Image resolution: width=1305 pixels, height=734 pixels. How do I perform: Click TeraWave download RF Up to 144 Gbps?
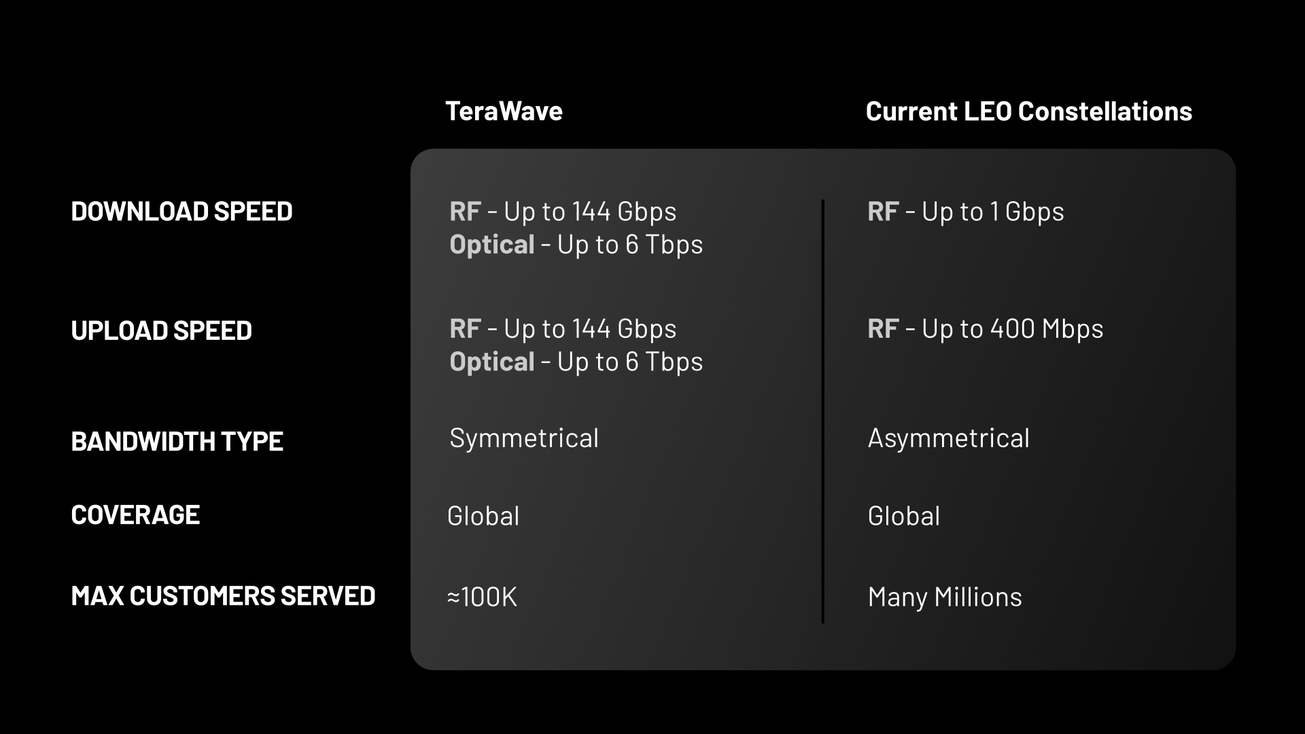pos(563,211)
